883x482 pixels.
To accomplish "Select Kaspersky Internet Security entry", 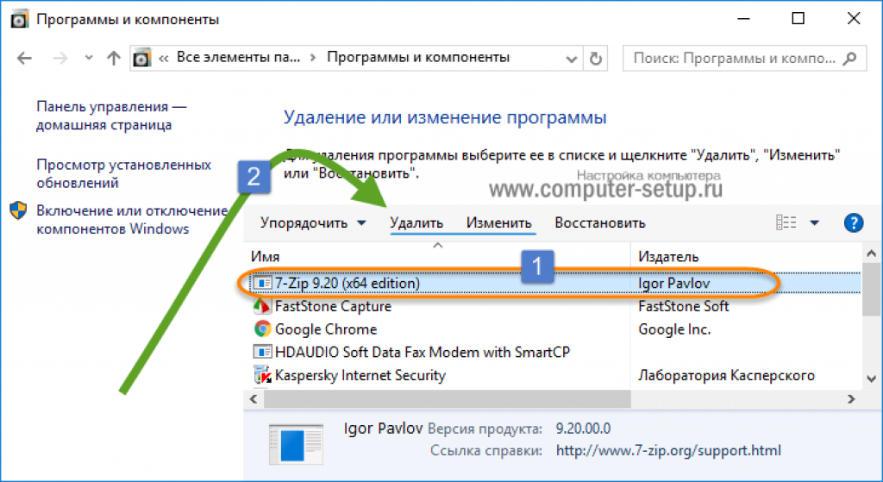I will pos(360,376).
